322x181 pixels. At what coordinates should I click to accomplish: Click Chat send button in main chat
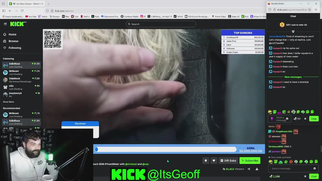click(x=314, y=176)
